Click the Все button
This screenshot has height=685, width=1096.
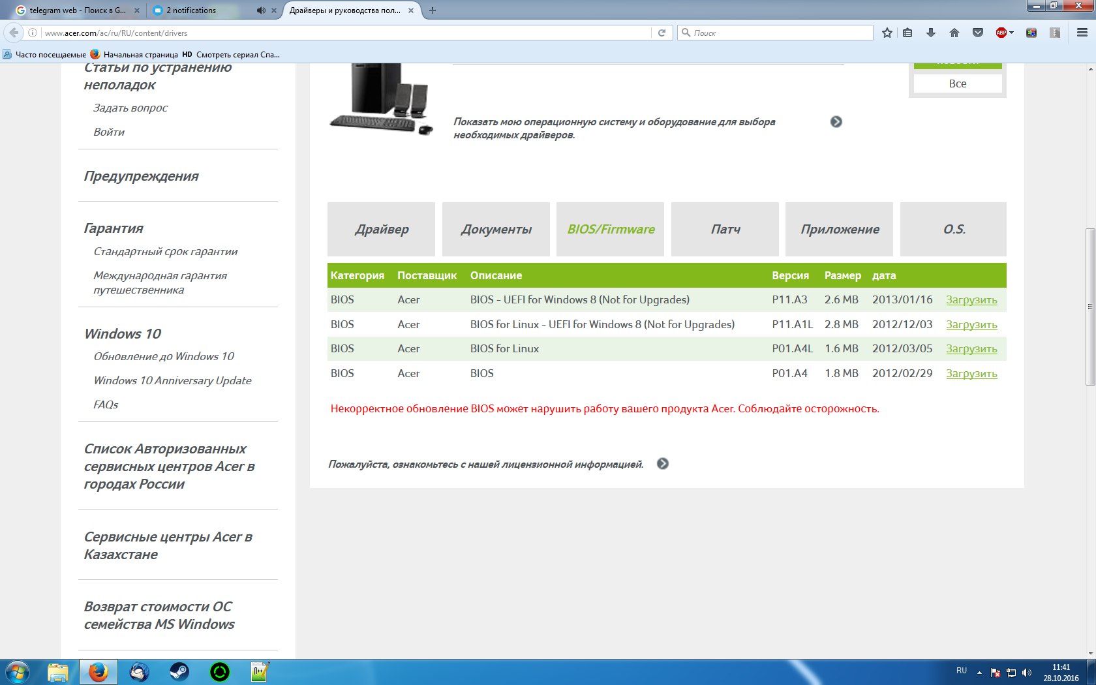pos(958,84)
